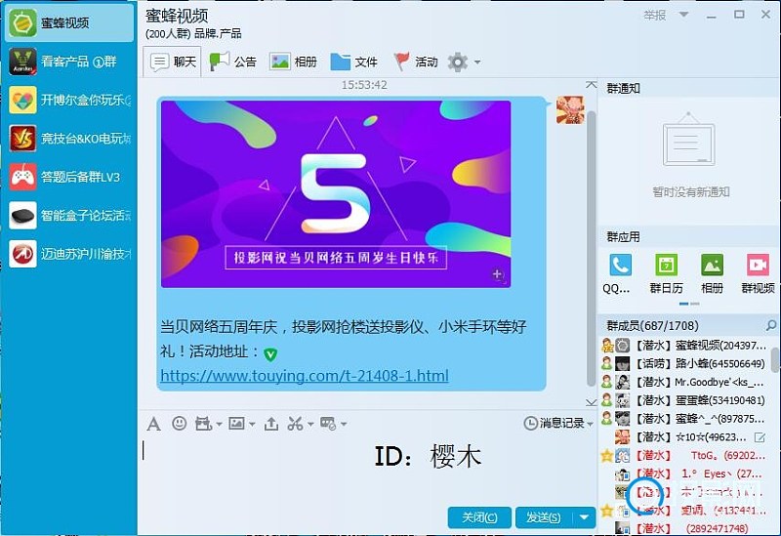Screen dimensions: 781x536
Task: Click the scroll-up arrow of the chat
Action: click(x=591, y=85)
